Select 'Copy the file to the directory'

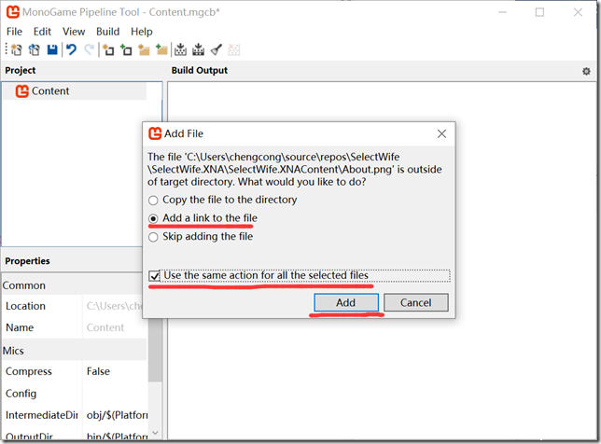click(x=154, y=200)
